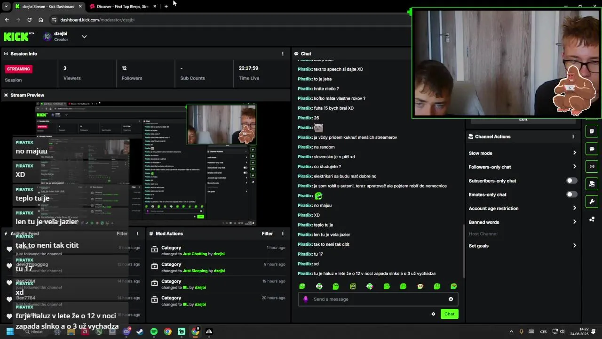Close the Kick Dashboard tab
The image size is (602, 339).
(x=80, y=7)
